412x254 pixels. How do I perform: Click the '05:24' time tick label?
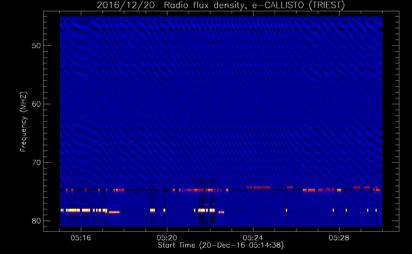[x=253, y=238]
